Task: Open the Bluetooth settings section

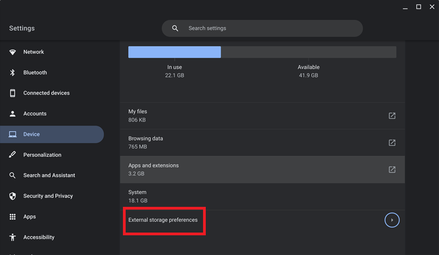Action: click(35, 73)
